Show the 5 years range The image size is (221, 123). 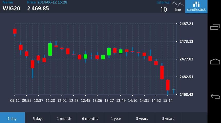click(x=168, y=118)
